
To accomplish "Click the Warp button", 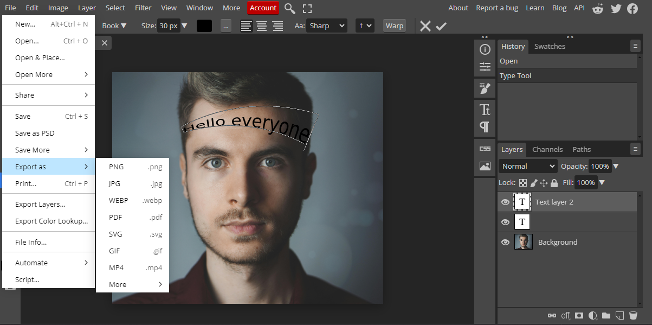I will (x=395, y=26).
